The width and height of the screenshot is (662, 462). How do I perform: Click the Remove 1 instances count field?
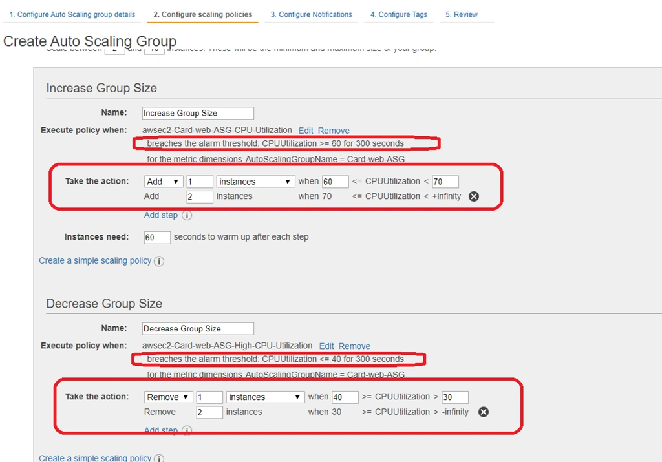[x=209, y=397]
